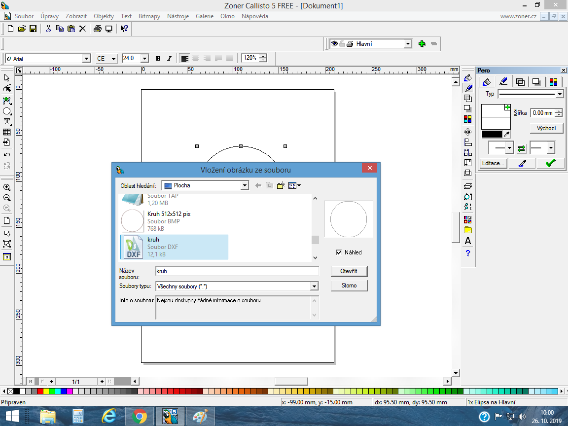Open the Nástroje menu
The height and width of the screenshot is (426, 568).
pos(178,16)
